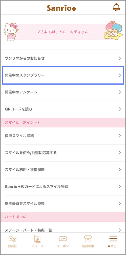Open chevron next to QRコードを読む
Screen dimensions: 126x255
120,109
